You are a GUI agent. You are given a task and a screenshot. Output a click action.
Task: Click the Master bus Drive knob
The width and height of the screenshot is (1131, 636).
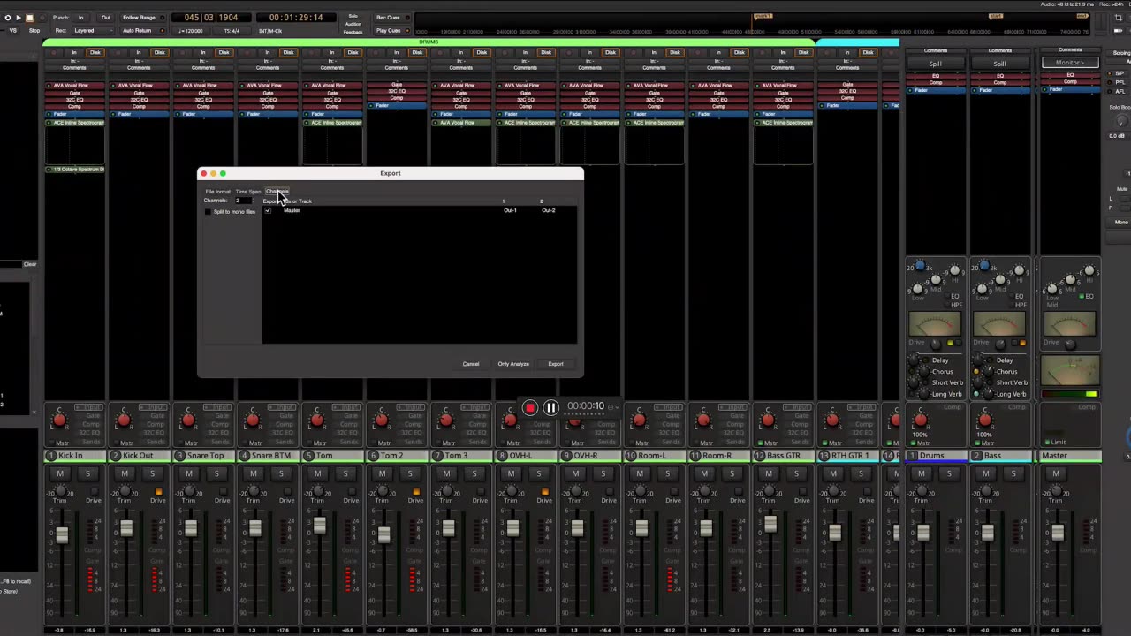point(1070,343)
